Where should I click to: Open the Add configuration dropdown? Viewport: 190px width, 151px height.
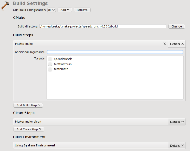tap(65, 10)
